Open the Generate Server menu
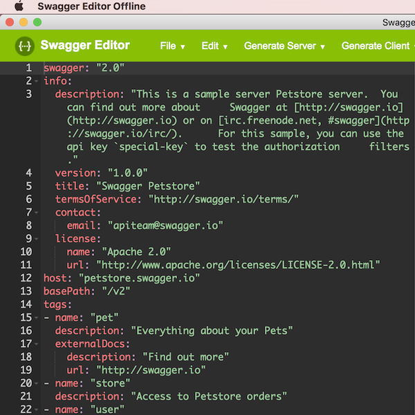Screen dimensions: 415x415 click(284, 46)
